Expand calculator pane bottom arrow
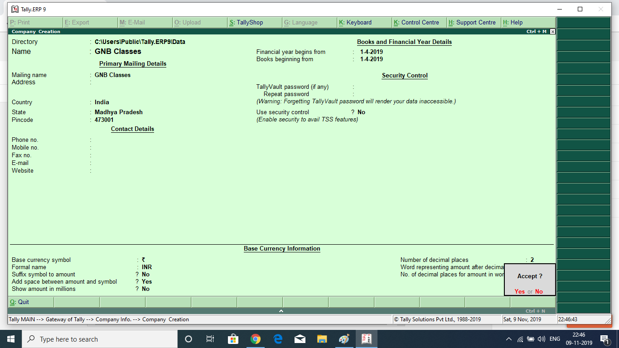This screenshot has height=348, width=619. coord(281,311)
